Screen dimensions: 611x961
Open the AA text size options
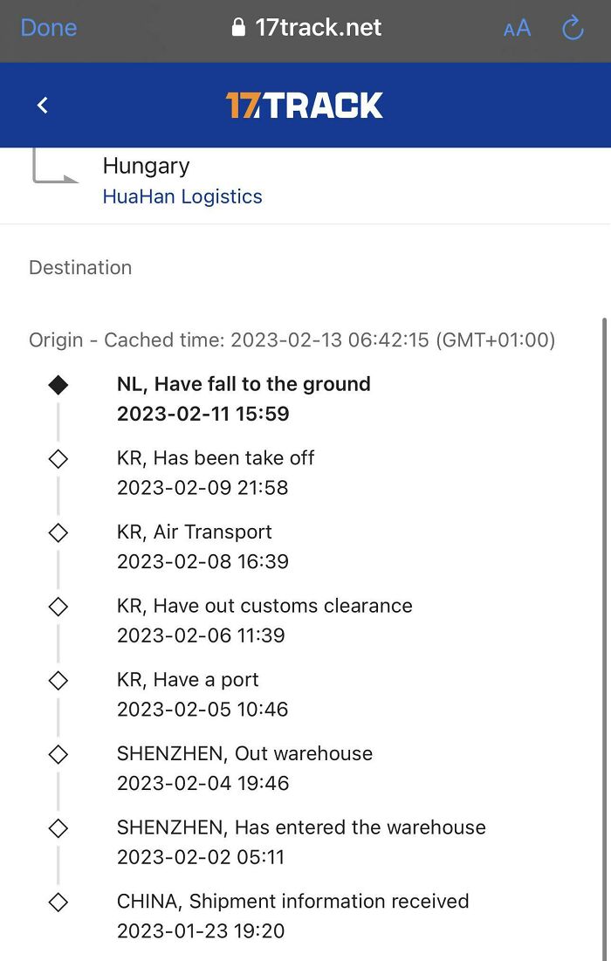coord(517,29)
